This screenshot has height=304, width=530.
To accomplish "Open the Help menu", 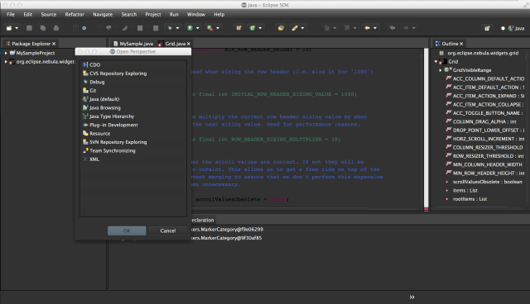I will pos(219,15).
